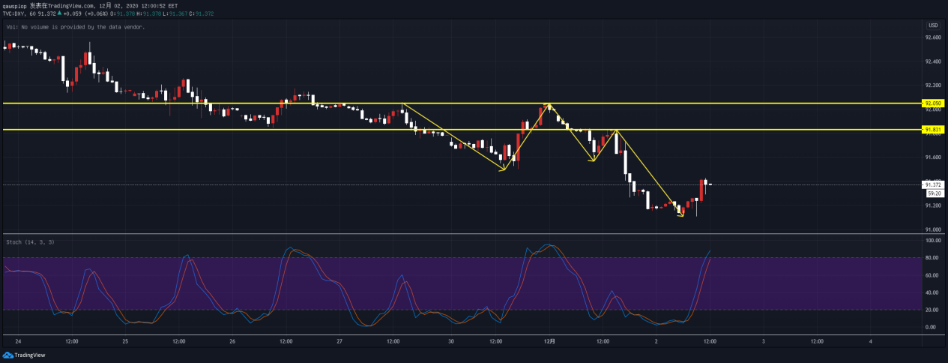Click the 92.600 level on price scale

coord(933,37)
